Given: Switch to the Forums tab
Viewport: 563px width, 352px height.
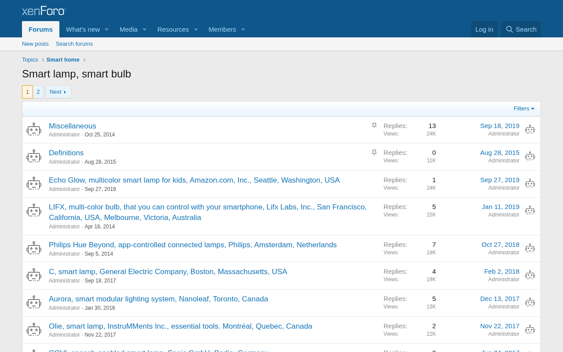Looking at the screenshot, I should point(40,29).
